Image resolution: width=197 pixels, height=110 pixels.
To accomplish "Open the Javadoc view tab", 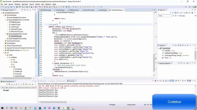I will (x=52, y=81).
